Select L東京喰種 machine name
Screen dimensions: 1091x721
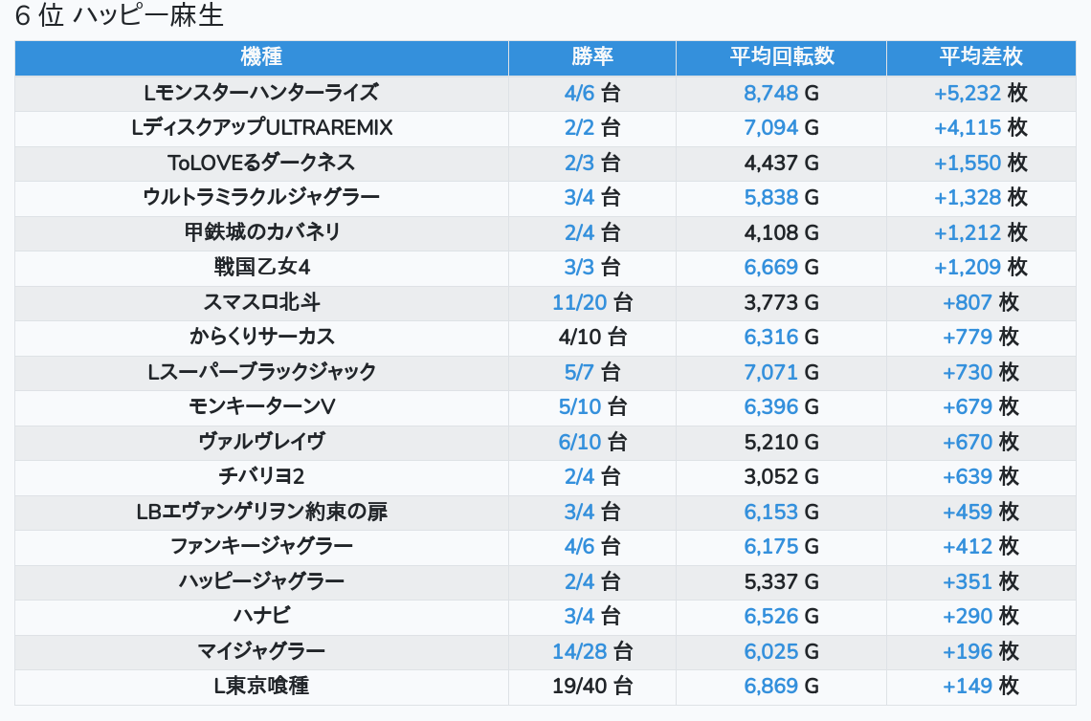pyautogui.click(x=261, y=687)
